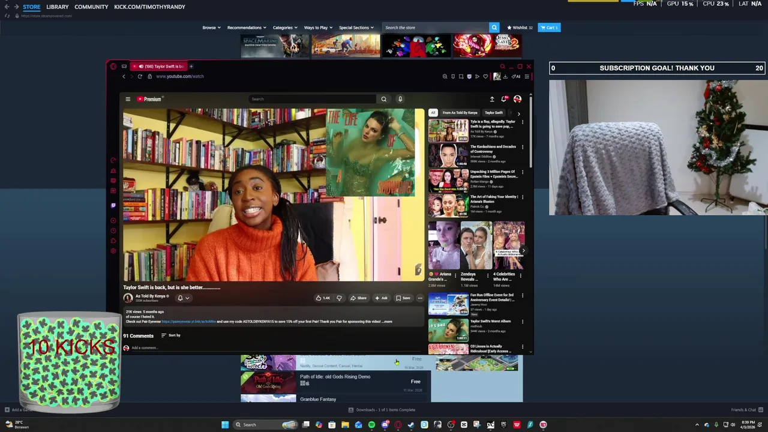
Task: Reload the YouTube page in Opera
Action: click(140, 76)
